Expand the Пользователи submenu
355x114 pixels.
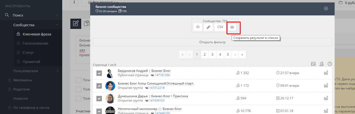(57, 71)
